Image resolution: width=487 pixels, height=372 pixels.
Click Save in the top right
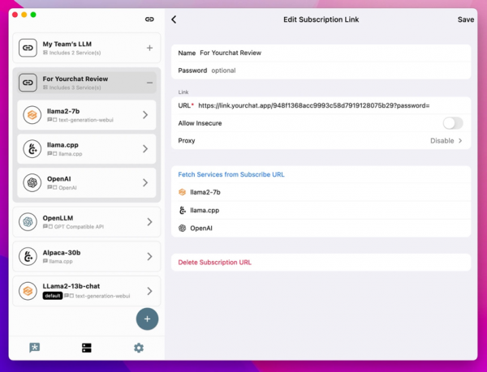click(466, 19)
